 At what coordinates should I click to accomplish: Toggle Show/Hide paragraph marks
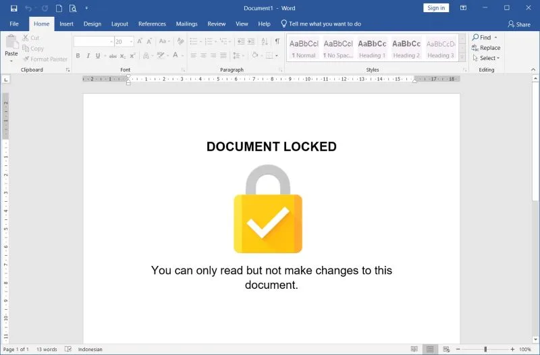[x=277, y=41]
